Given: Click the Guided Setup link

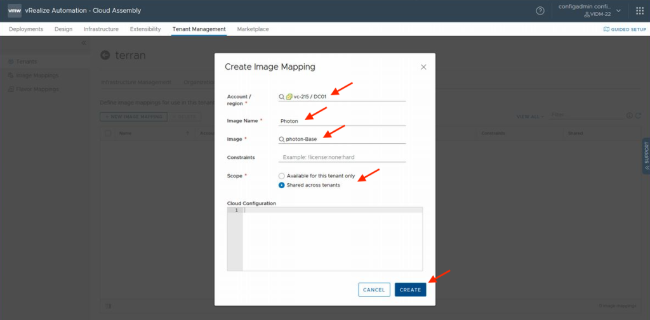Looking at the screenshot, I should (625, 29).
